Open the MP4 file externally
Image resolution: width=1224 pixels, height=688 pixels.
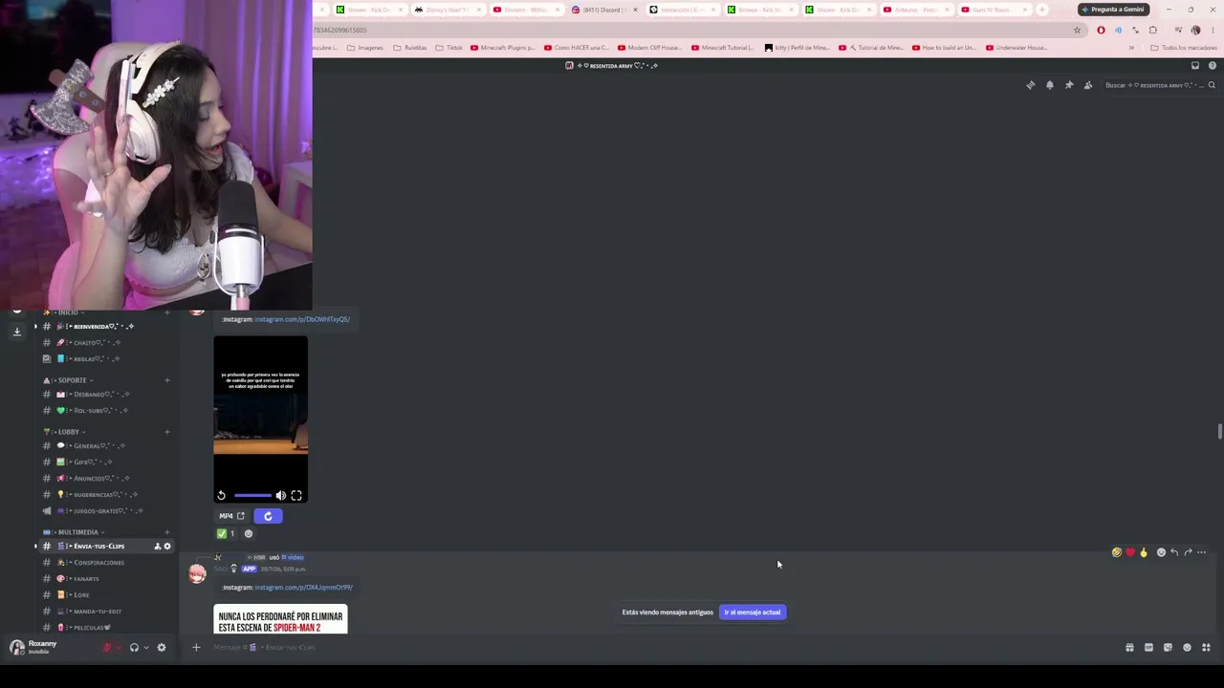pos(232,516)
